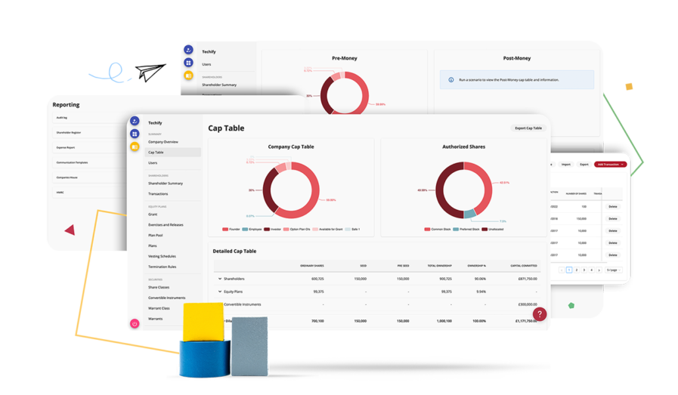
Task: Select page 1 in the pagination
Action: [x=569, y=270]
